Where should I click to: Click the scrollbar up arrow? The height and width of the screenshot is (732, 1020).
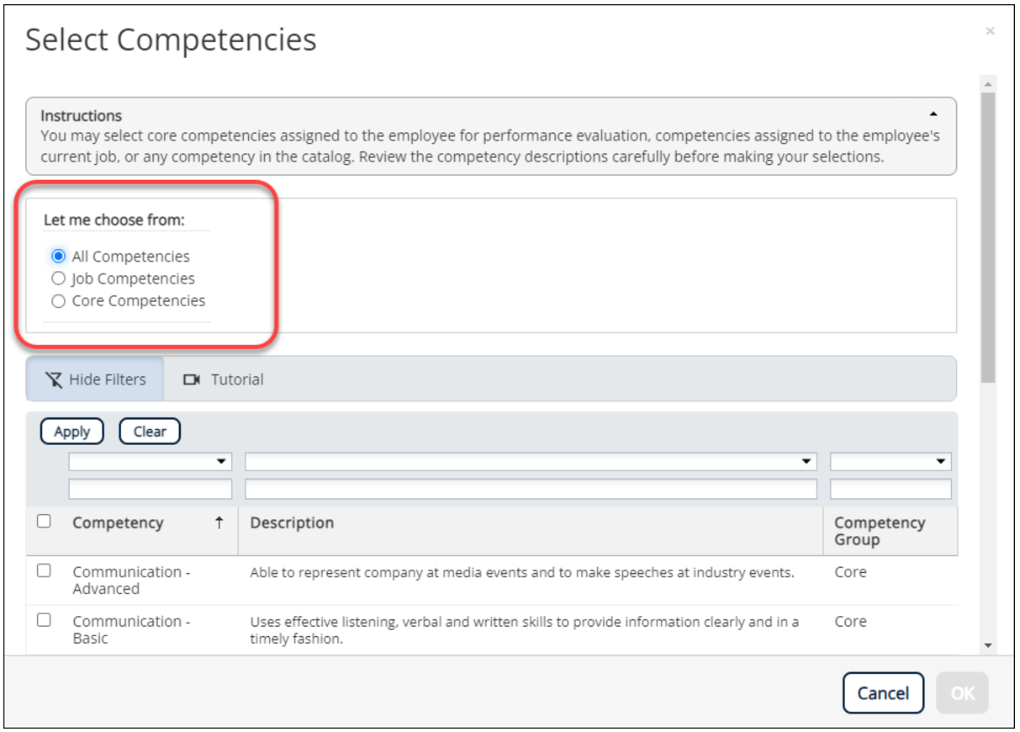[988, 84]
